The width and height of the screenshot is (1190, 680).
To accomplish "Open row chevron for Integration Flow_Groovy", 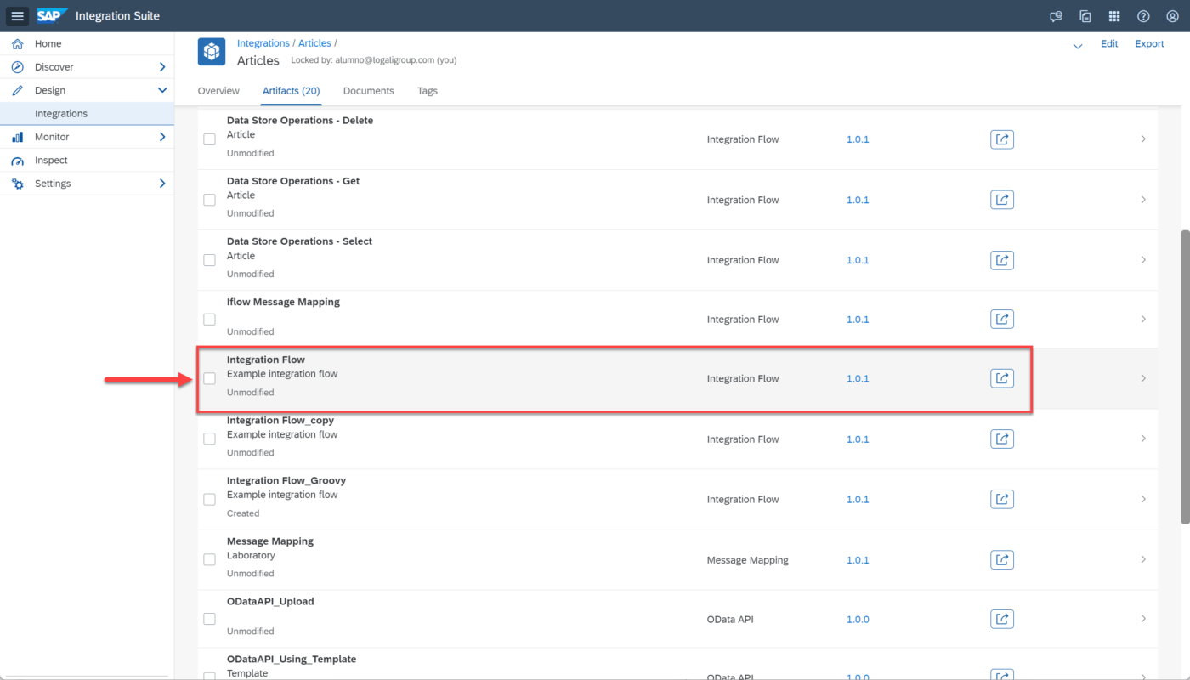I will 1143,499.
